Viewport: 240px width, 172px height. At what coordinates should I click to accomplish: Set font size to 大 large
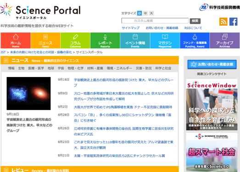tap(151, 13)
